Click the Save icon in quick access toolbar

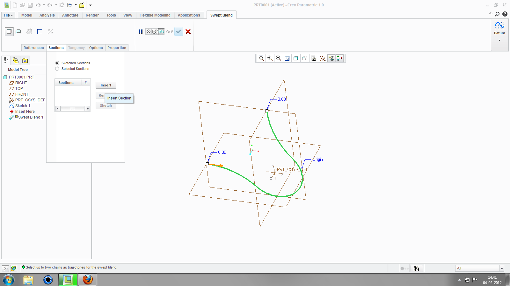[x=30, y=5]
